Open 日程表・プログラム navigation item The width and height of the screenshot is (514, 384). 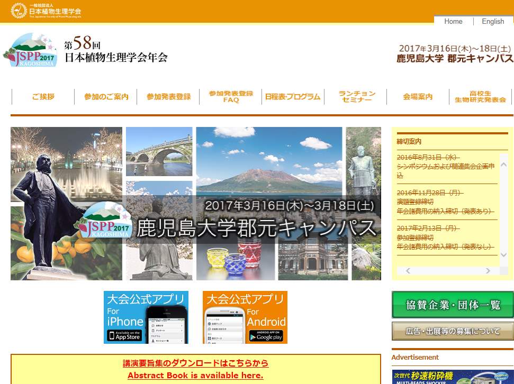coord(293,97)
